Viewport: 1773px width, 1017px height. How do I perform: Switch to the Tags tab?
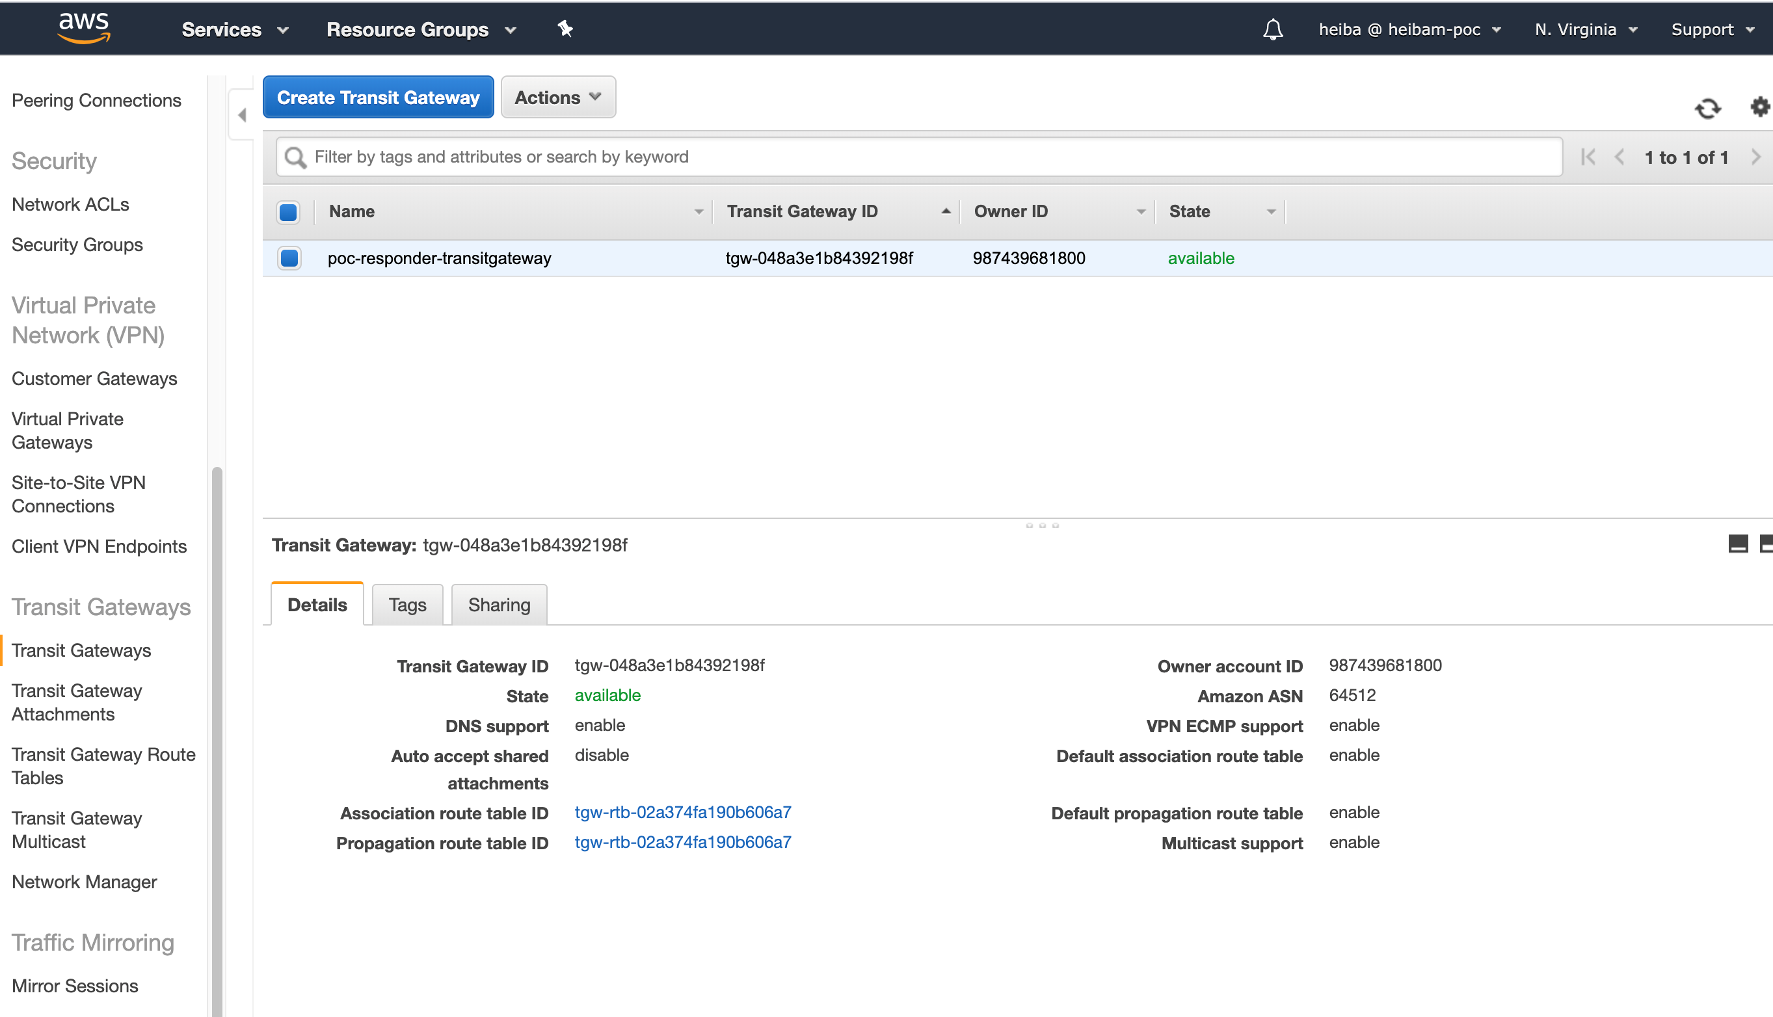pyautogui.click(x=407, y=604)
